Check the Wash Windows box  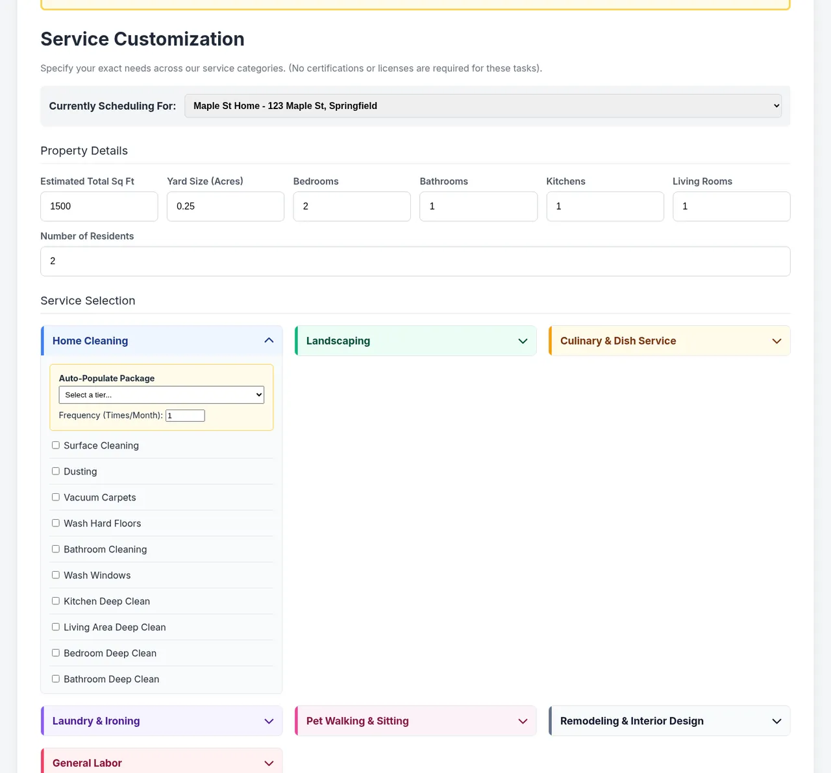tap(56, 575)
